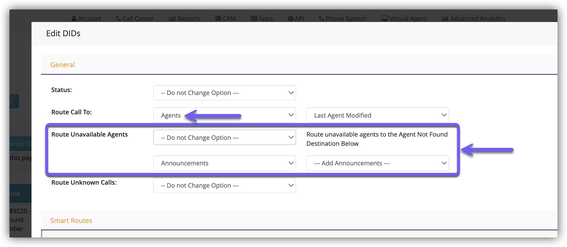Click the Edit DIDs dialog title
567x247 pixels.
(63, 34)
